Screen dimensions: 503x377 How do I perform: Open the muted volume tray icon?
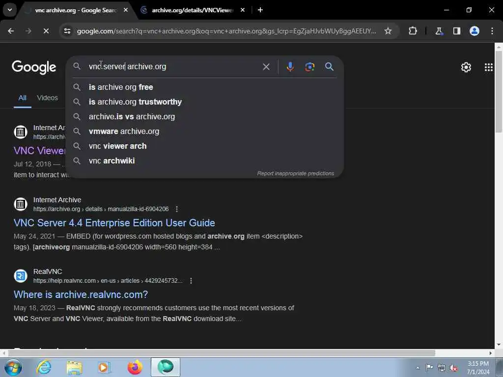(x=453, y=368)
